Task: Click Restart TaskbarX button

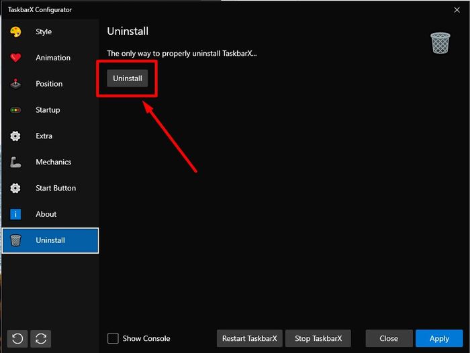Action: coord(249,339)
